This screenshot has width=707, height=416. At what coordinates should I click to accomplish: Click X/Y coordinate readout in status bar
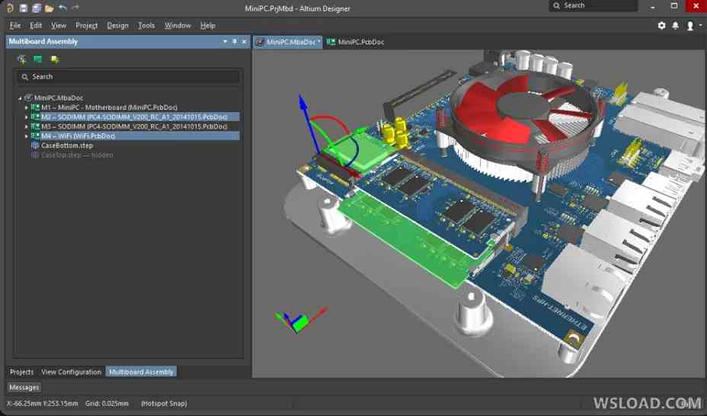click(43, 403)
